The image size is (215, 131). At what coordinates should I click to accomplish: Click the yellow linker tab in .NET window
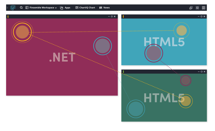(8, 17)
